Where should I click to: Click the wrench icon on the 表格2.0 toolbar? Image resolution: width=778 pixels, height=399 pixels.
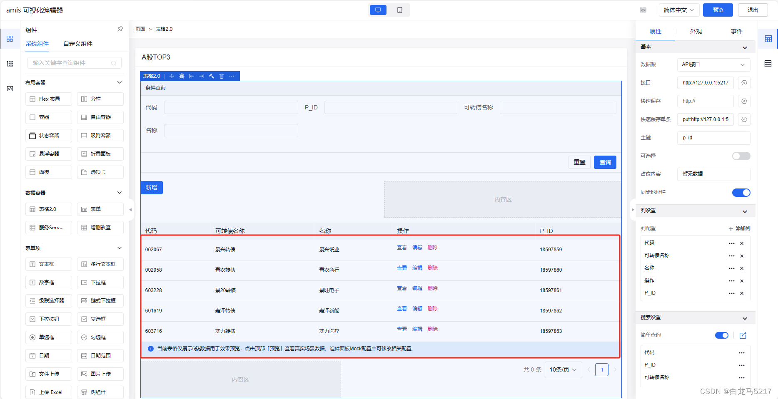click(211, 76)
